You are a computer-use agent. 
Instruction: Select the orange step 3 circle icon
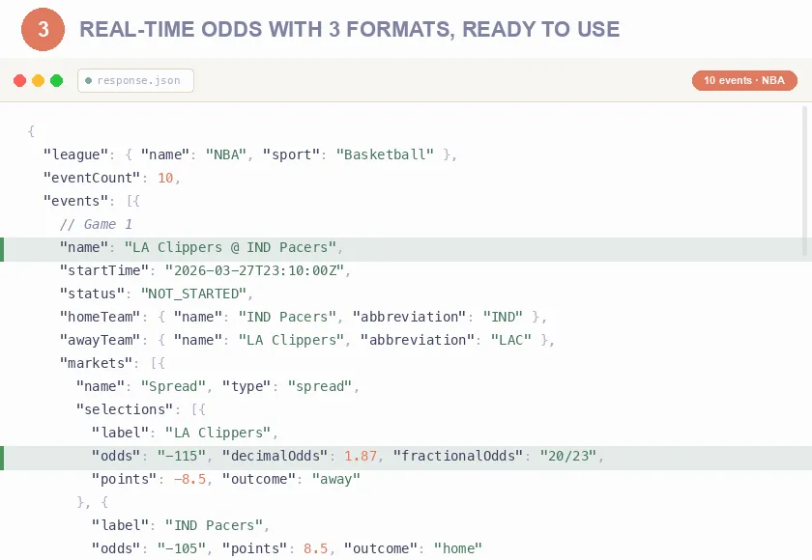pos(42,29)
